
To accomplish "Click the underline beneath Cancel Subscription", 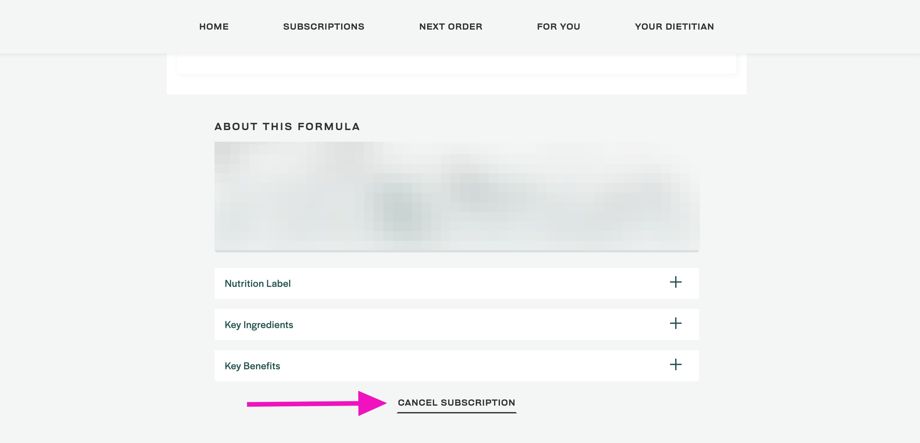I will 456,413.
